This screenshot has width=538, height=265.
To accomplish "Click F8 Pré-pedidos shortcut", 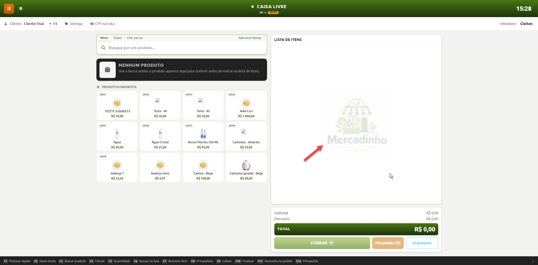I will tap(202, 261).
